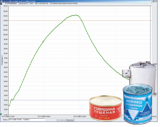
Task: Click the Говядина тушеная can image
Action: (106, 108)
